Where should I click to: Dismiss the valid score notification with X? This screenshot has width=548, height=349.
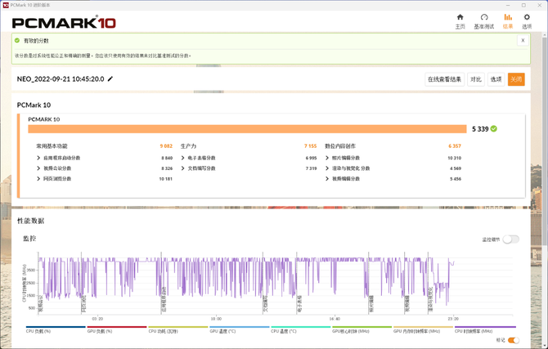click(x=523, y=40)
